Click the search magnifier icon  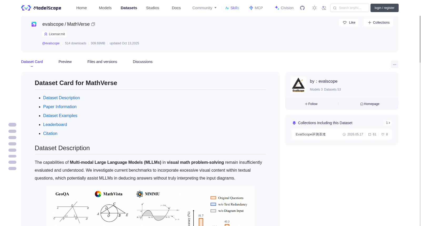tap(335, 8)
